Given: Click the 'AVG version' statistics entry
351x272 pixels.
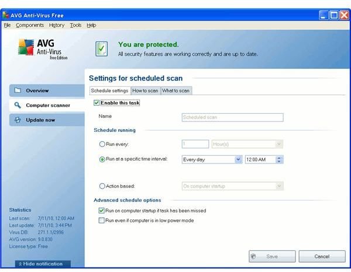Looking at the screenshot, I should pyautogui.click(x=30, y=239).
